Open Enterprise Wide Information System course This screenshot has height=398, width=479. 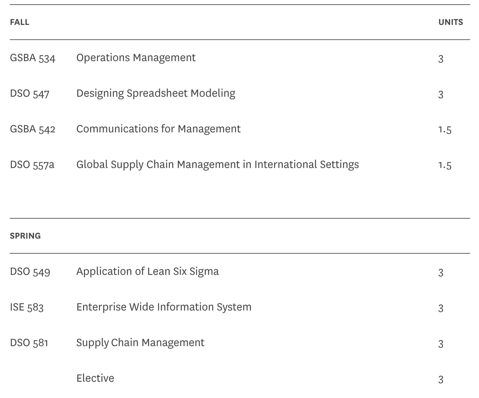click(x=164, y=307)
